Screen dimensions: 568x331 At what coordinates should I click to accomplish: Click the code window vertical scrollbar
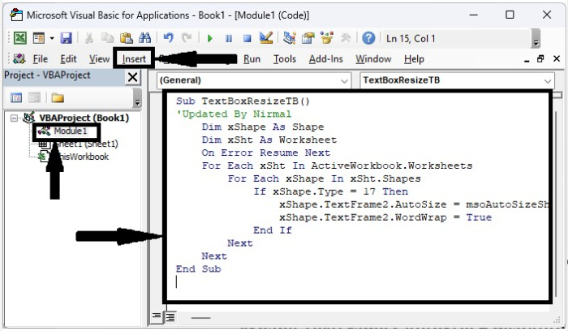click(x=557, y=203)
